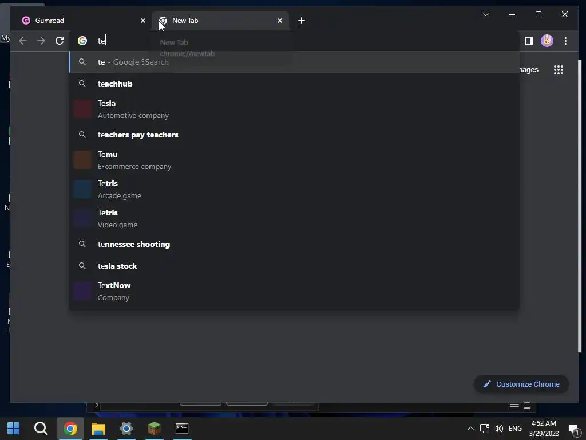
Task: Close the New Tab tab
Action: tap(279, 21)
